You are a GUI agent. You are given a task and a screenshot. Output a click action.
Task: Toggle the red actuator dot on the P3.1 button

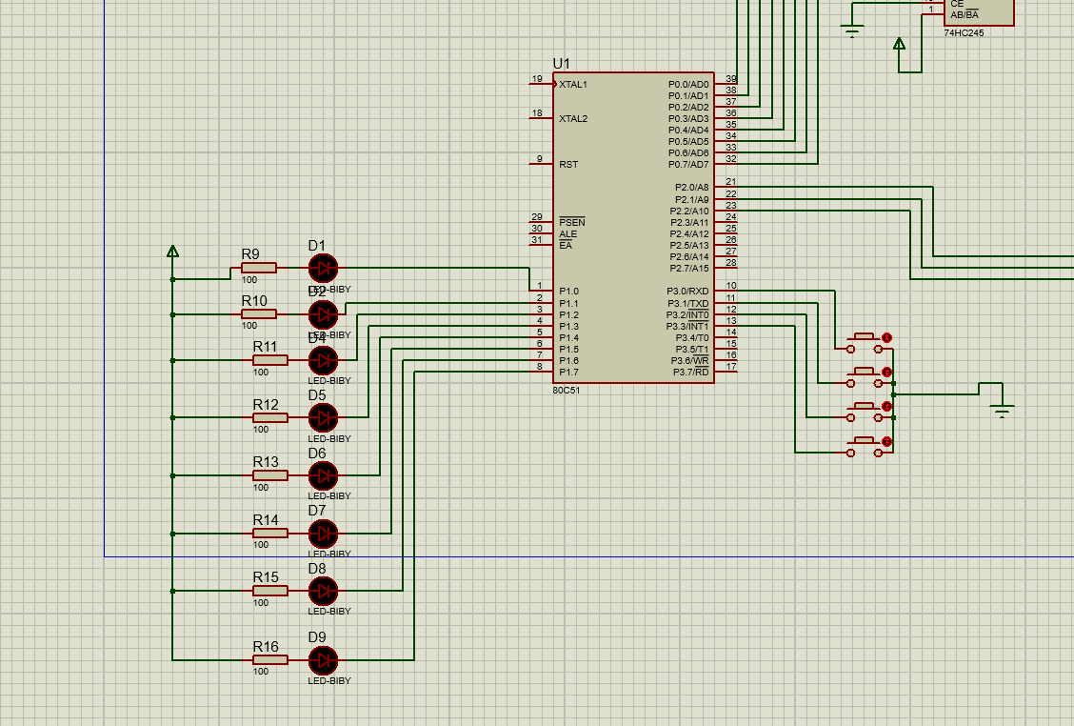[x=887, y=372]
